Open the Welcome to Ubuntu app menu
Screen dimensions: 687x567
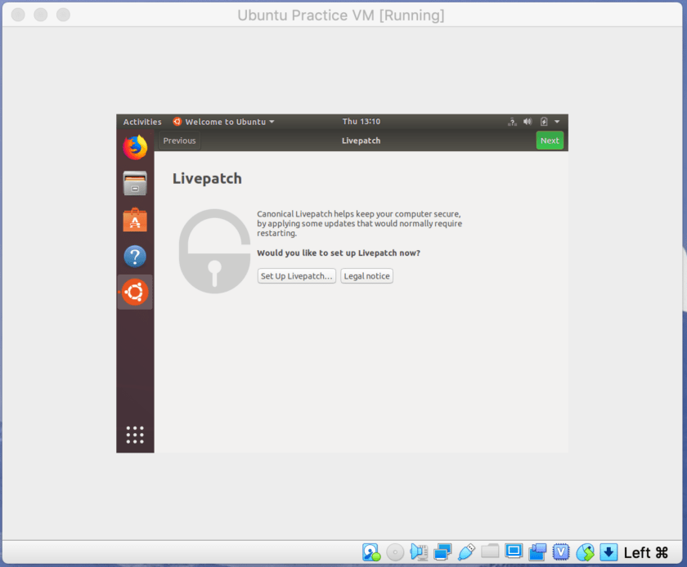click(223, 122)
